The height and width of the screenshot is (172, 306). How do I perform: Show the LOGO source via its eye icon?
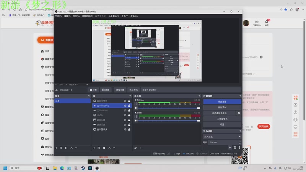[125, 115]
